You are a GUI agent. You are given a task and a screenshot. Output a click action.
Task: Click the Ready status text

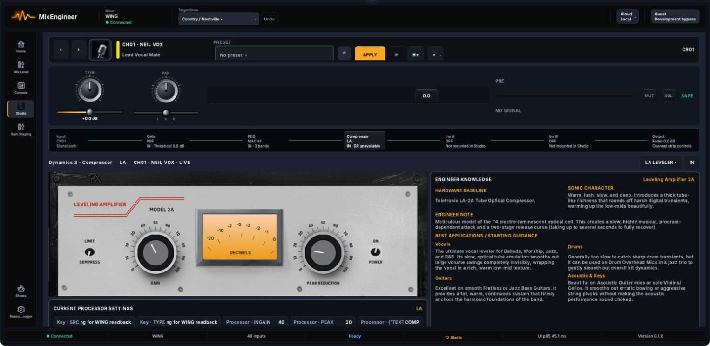coord(355,336)
